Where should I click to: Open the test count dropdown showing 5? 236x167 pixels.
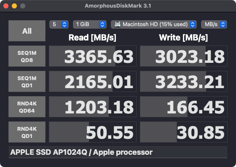pyautogui.click(x=59, y=24)
